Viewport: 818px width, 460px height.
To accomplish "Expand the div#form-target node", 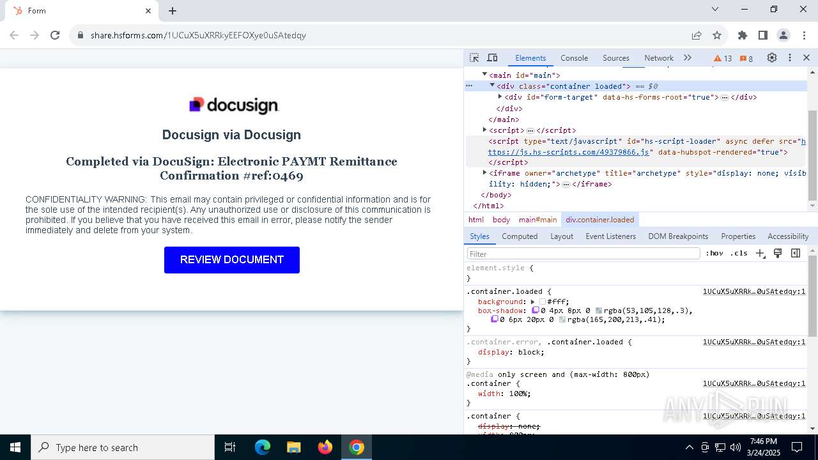I will point(500,97).
